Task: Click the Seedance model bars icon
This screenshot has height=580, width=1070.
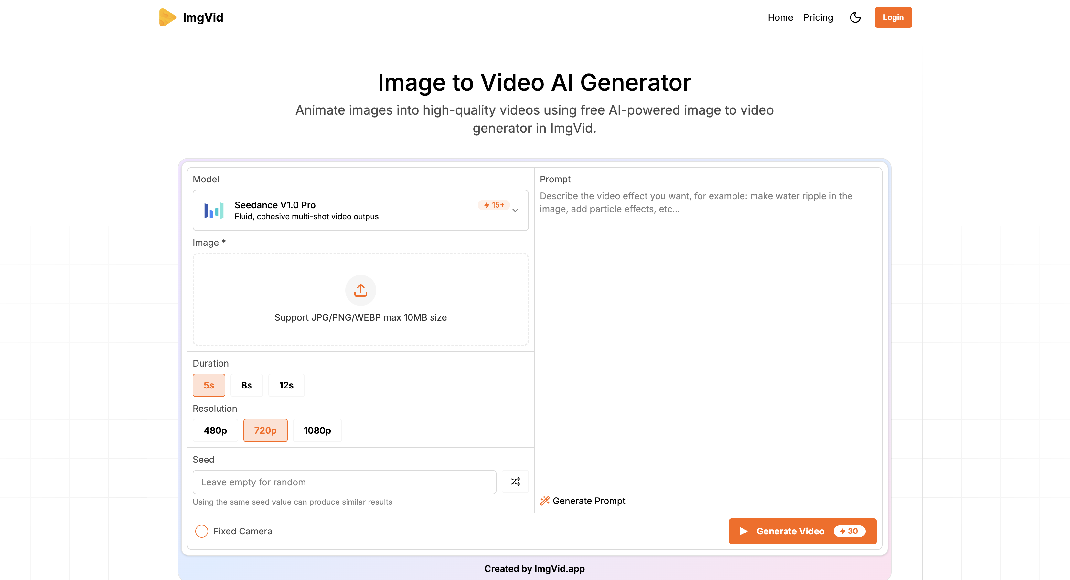Action: tap(214, 210)
